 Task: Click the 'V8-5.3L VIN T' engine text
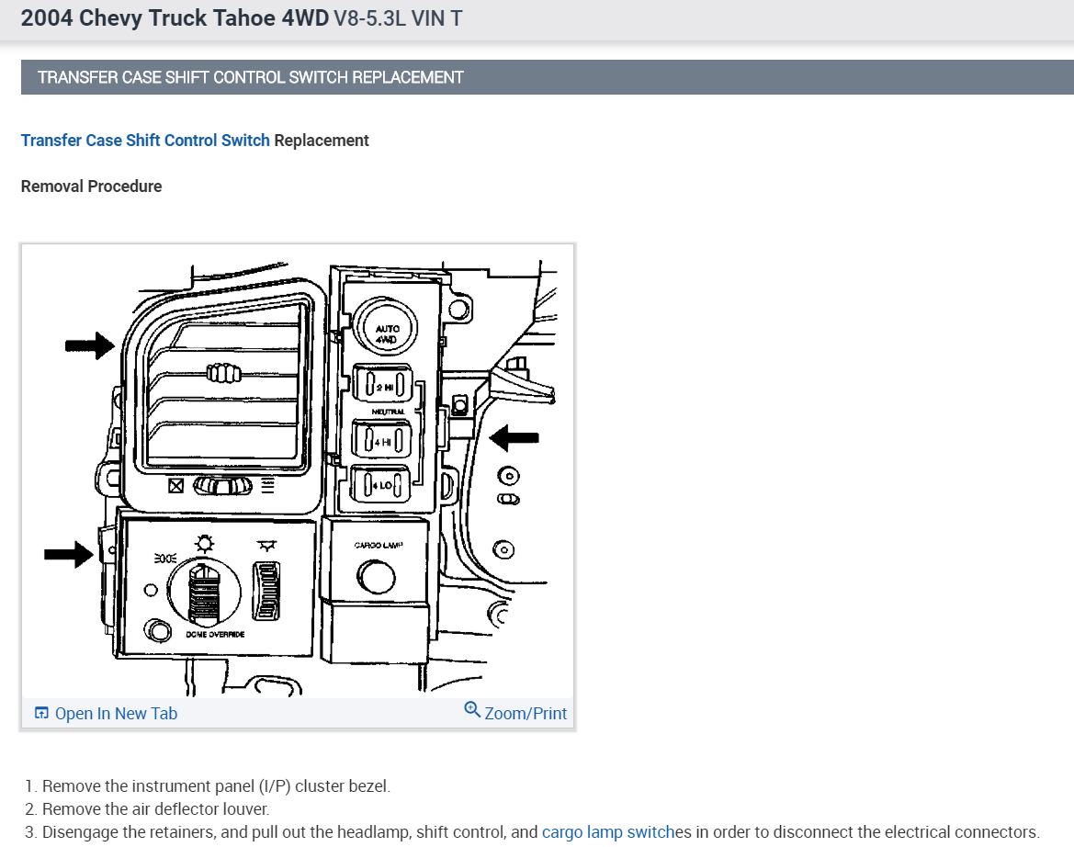(x=398, y=18)
